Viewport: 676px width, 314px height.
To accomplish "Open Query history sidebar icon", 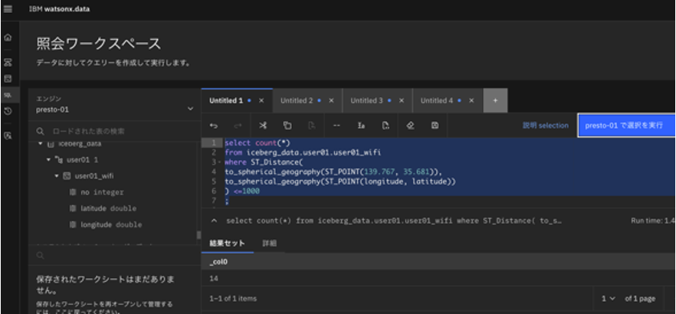I will point(8,112).
